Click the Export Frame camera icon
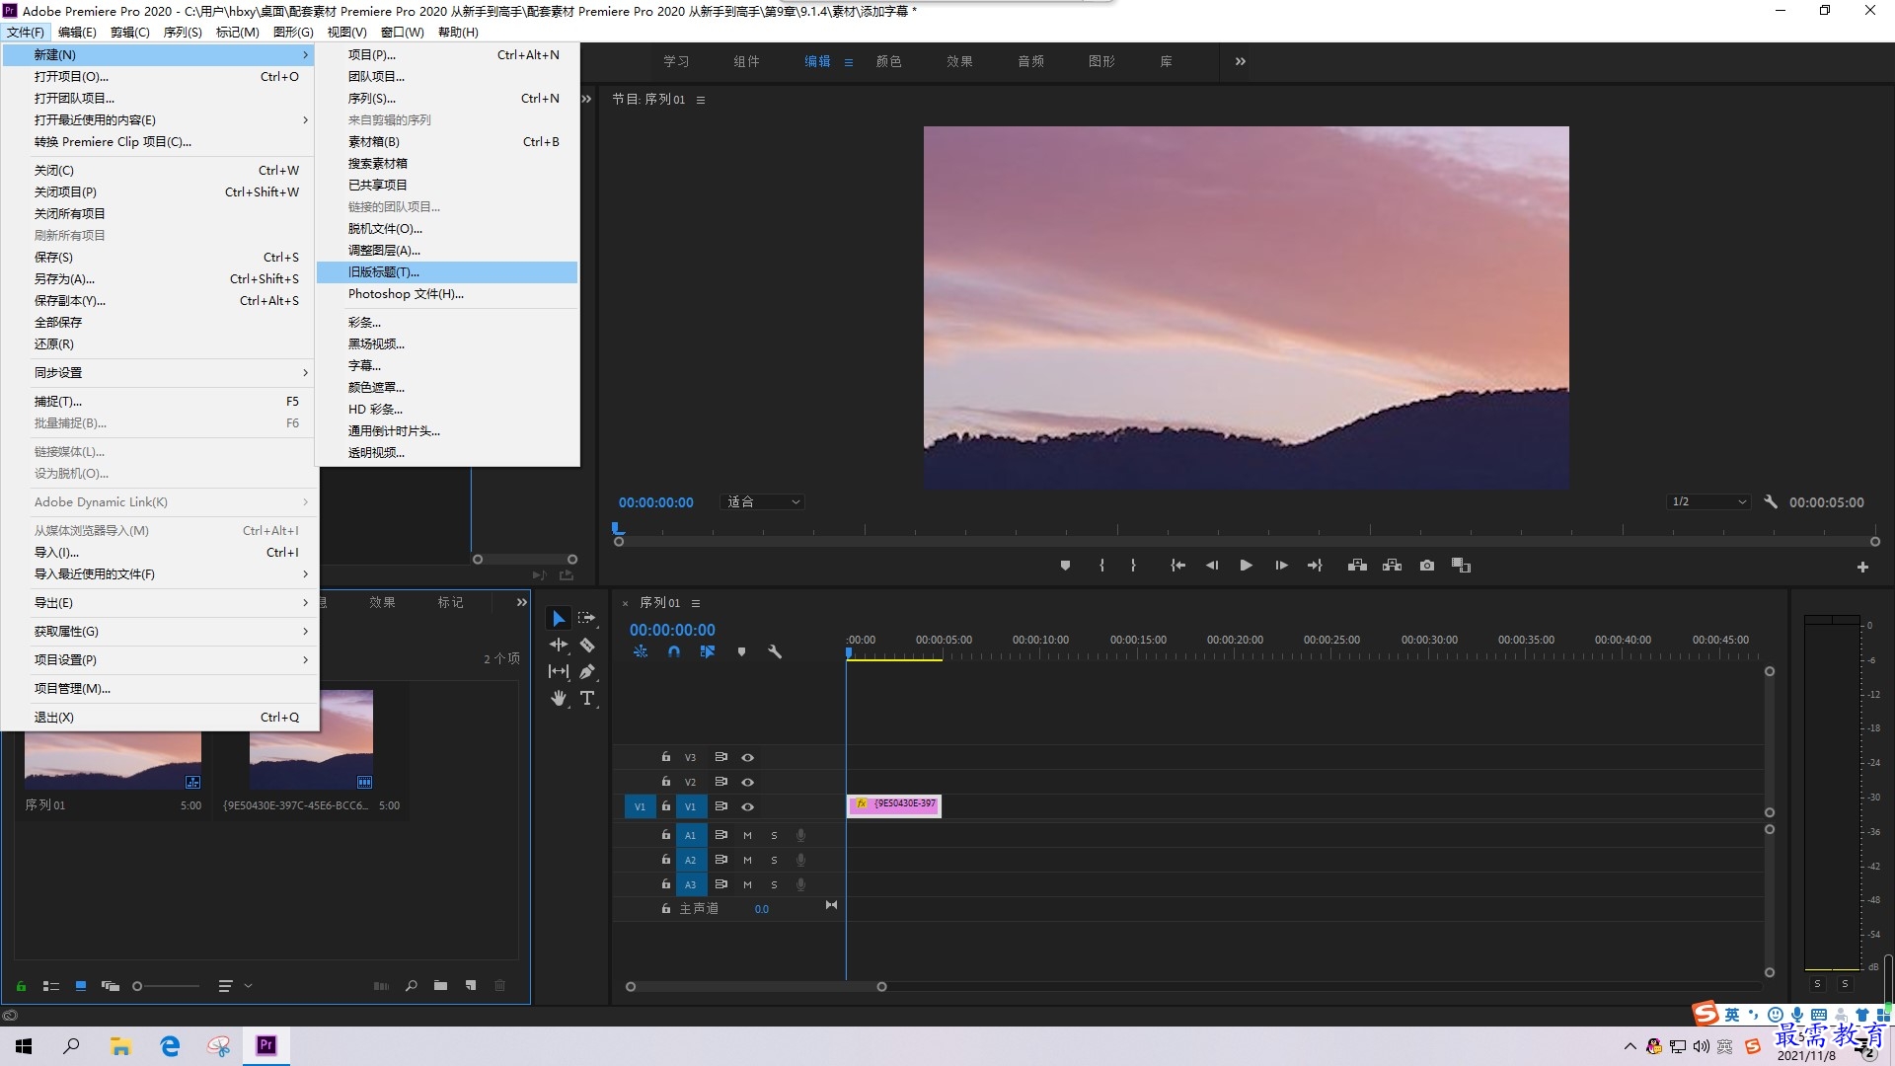 pyautogui.click(x=1427, y=566)
